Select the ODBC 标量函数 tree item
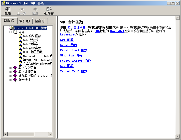This screenshot has height=140, width=181. pos(33,52)
